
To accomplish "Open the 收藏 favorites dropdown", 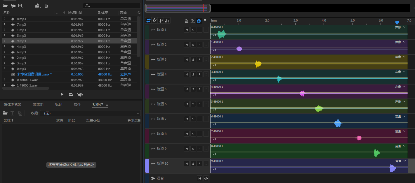I will [x=90, y=113].
